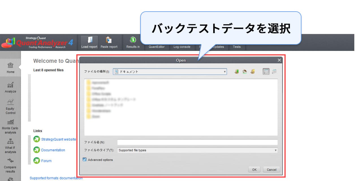Open Results in dollar icon
Screen dimensions: 358x181
pos(133,40)
